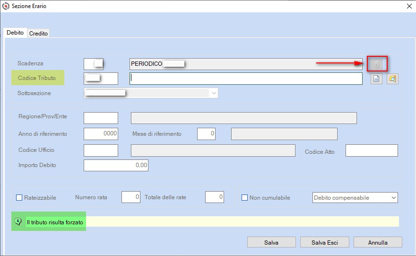Viewport: 416px width, 256px height.
Task: Click the Codice Tributo description text field
Action: 246,79
